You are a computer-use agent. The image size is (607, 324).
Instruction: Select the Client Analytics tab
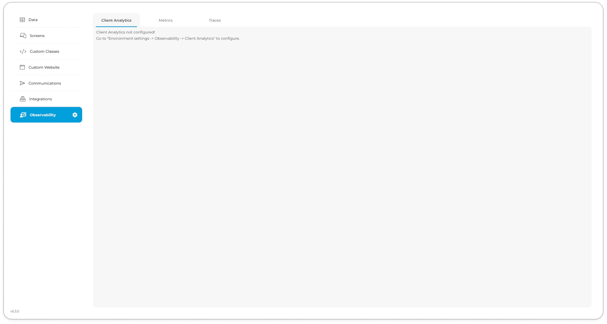tap(116, 20)
